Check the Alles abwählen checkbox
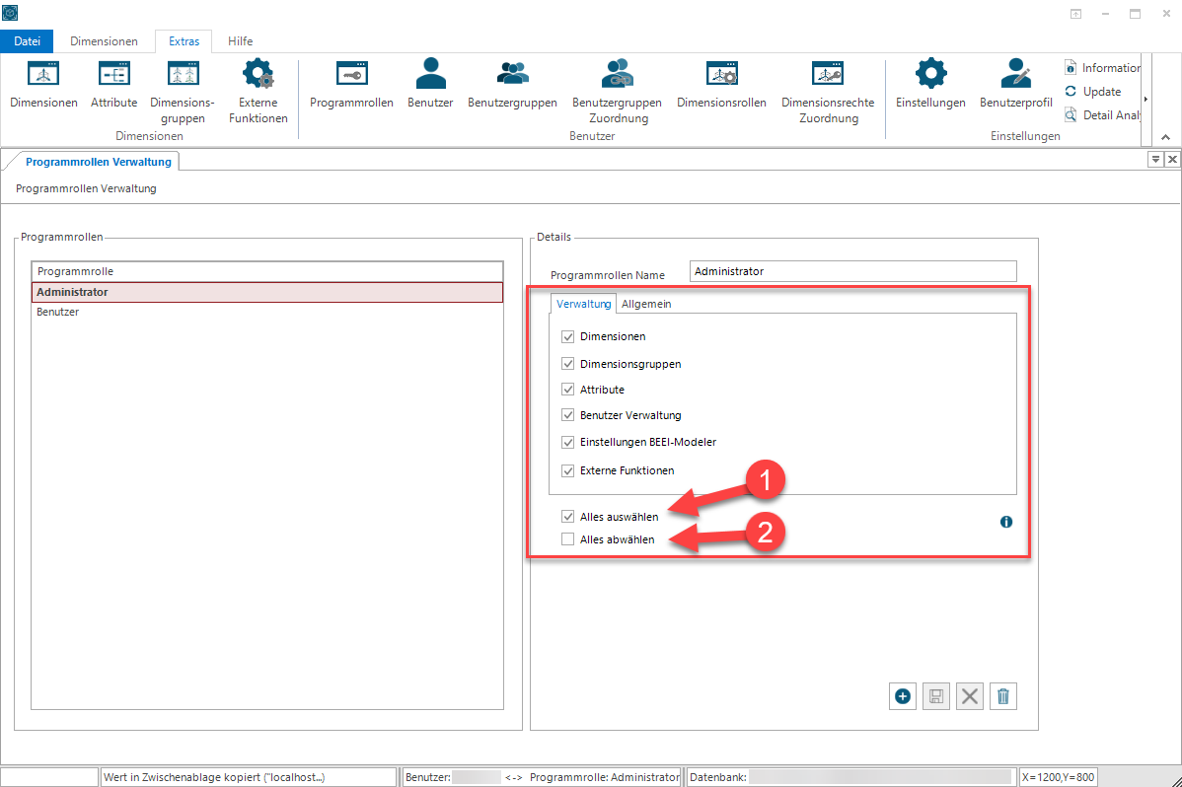Screen dimensions: 1182x787 (x=567, y=539)
